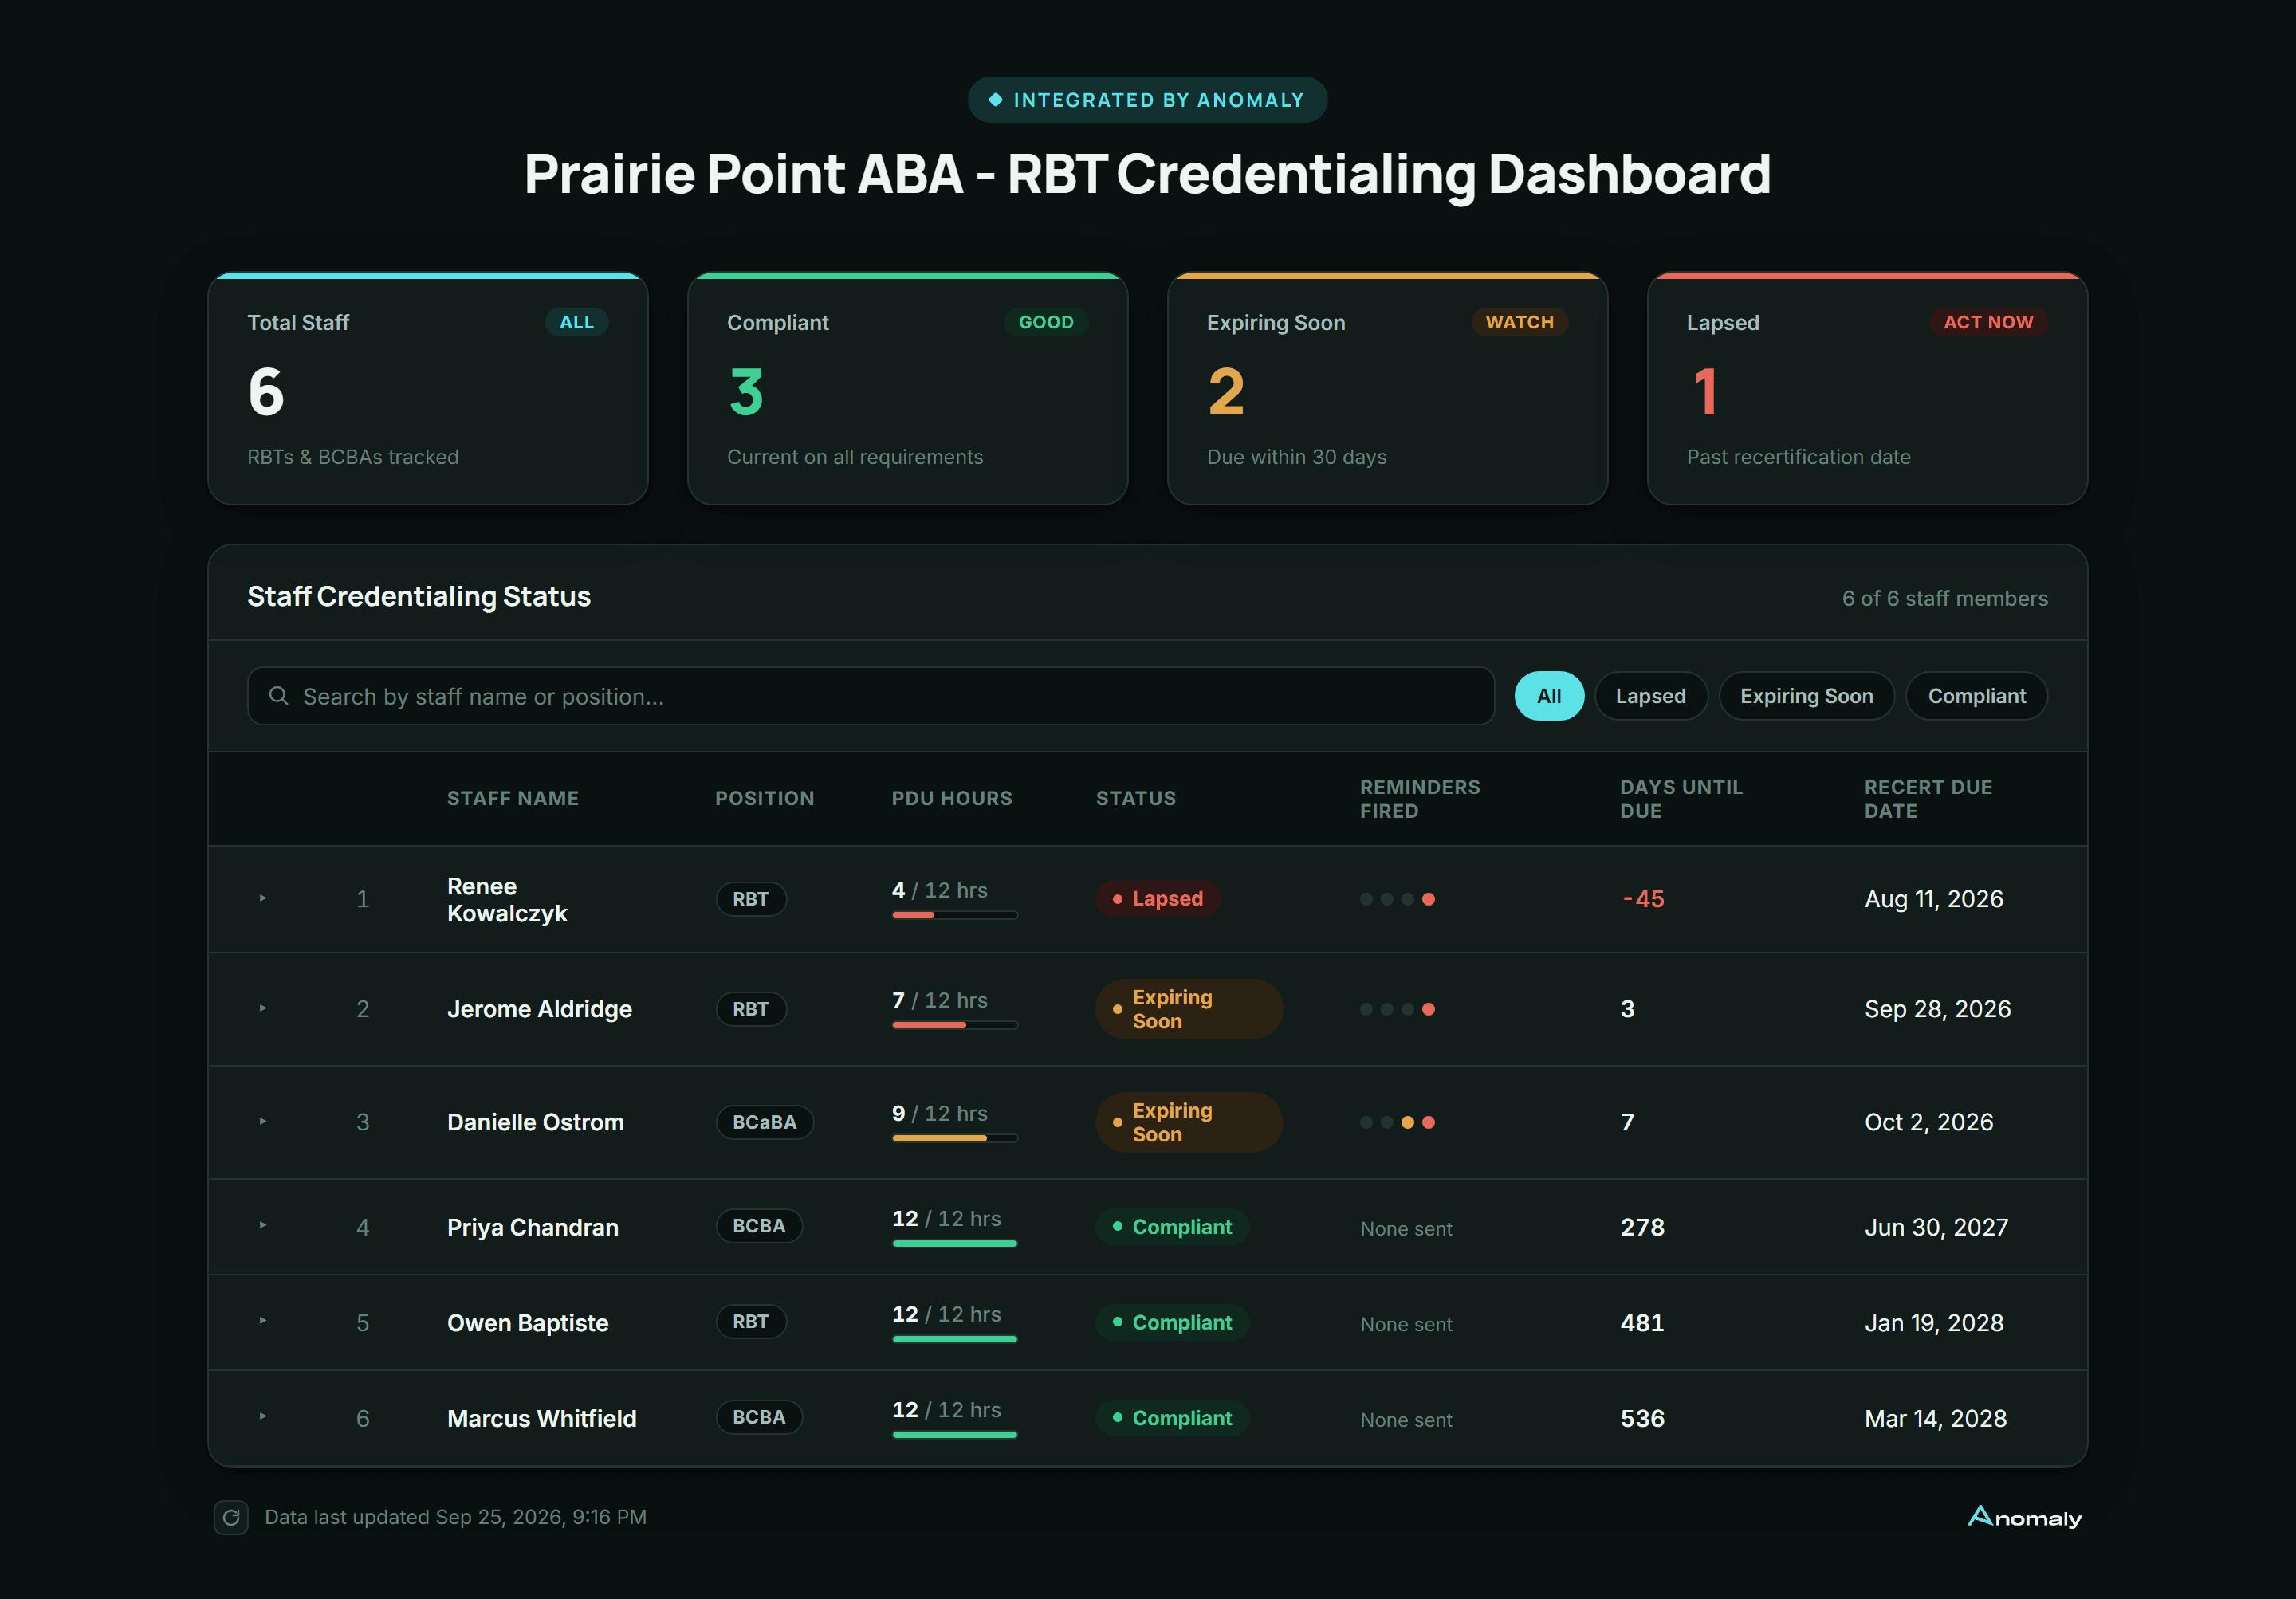The image size is (2296, 1599).
Task: Click the refresh data icon
Action: [x=231, y=1517]
